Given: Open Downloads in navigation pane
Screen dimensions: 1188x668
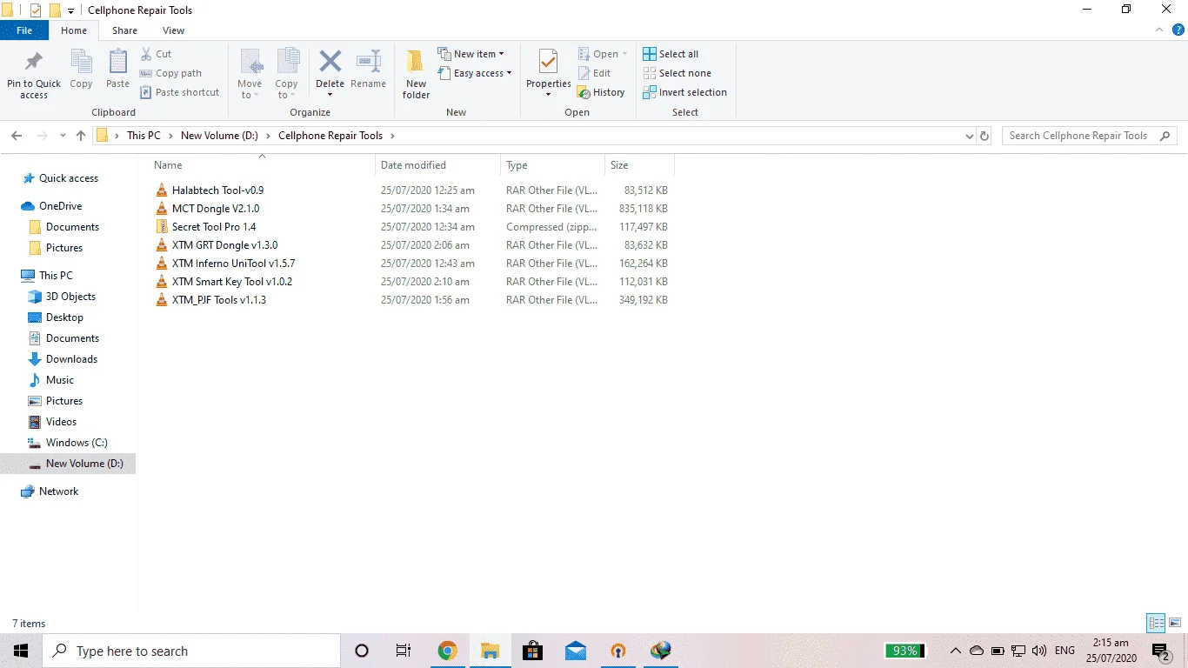Looking at the screenshot, I should 71,359.
